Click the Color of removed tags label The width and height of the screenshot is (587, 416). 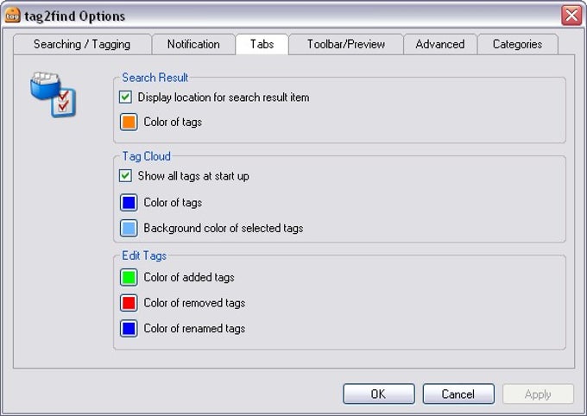195,303
